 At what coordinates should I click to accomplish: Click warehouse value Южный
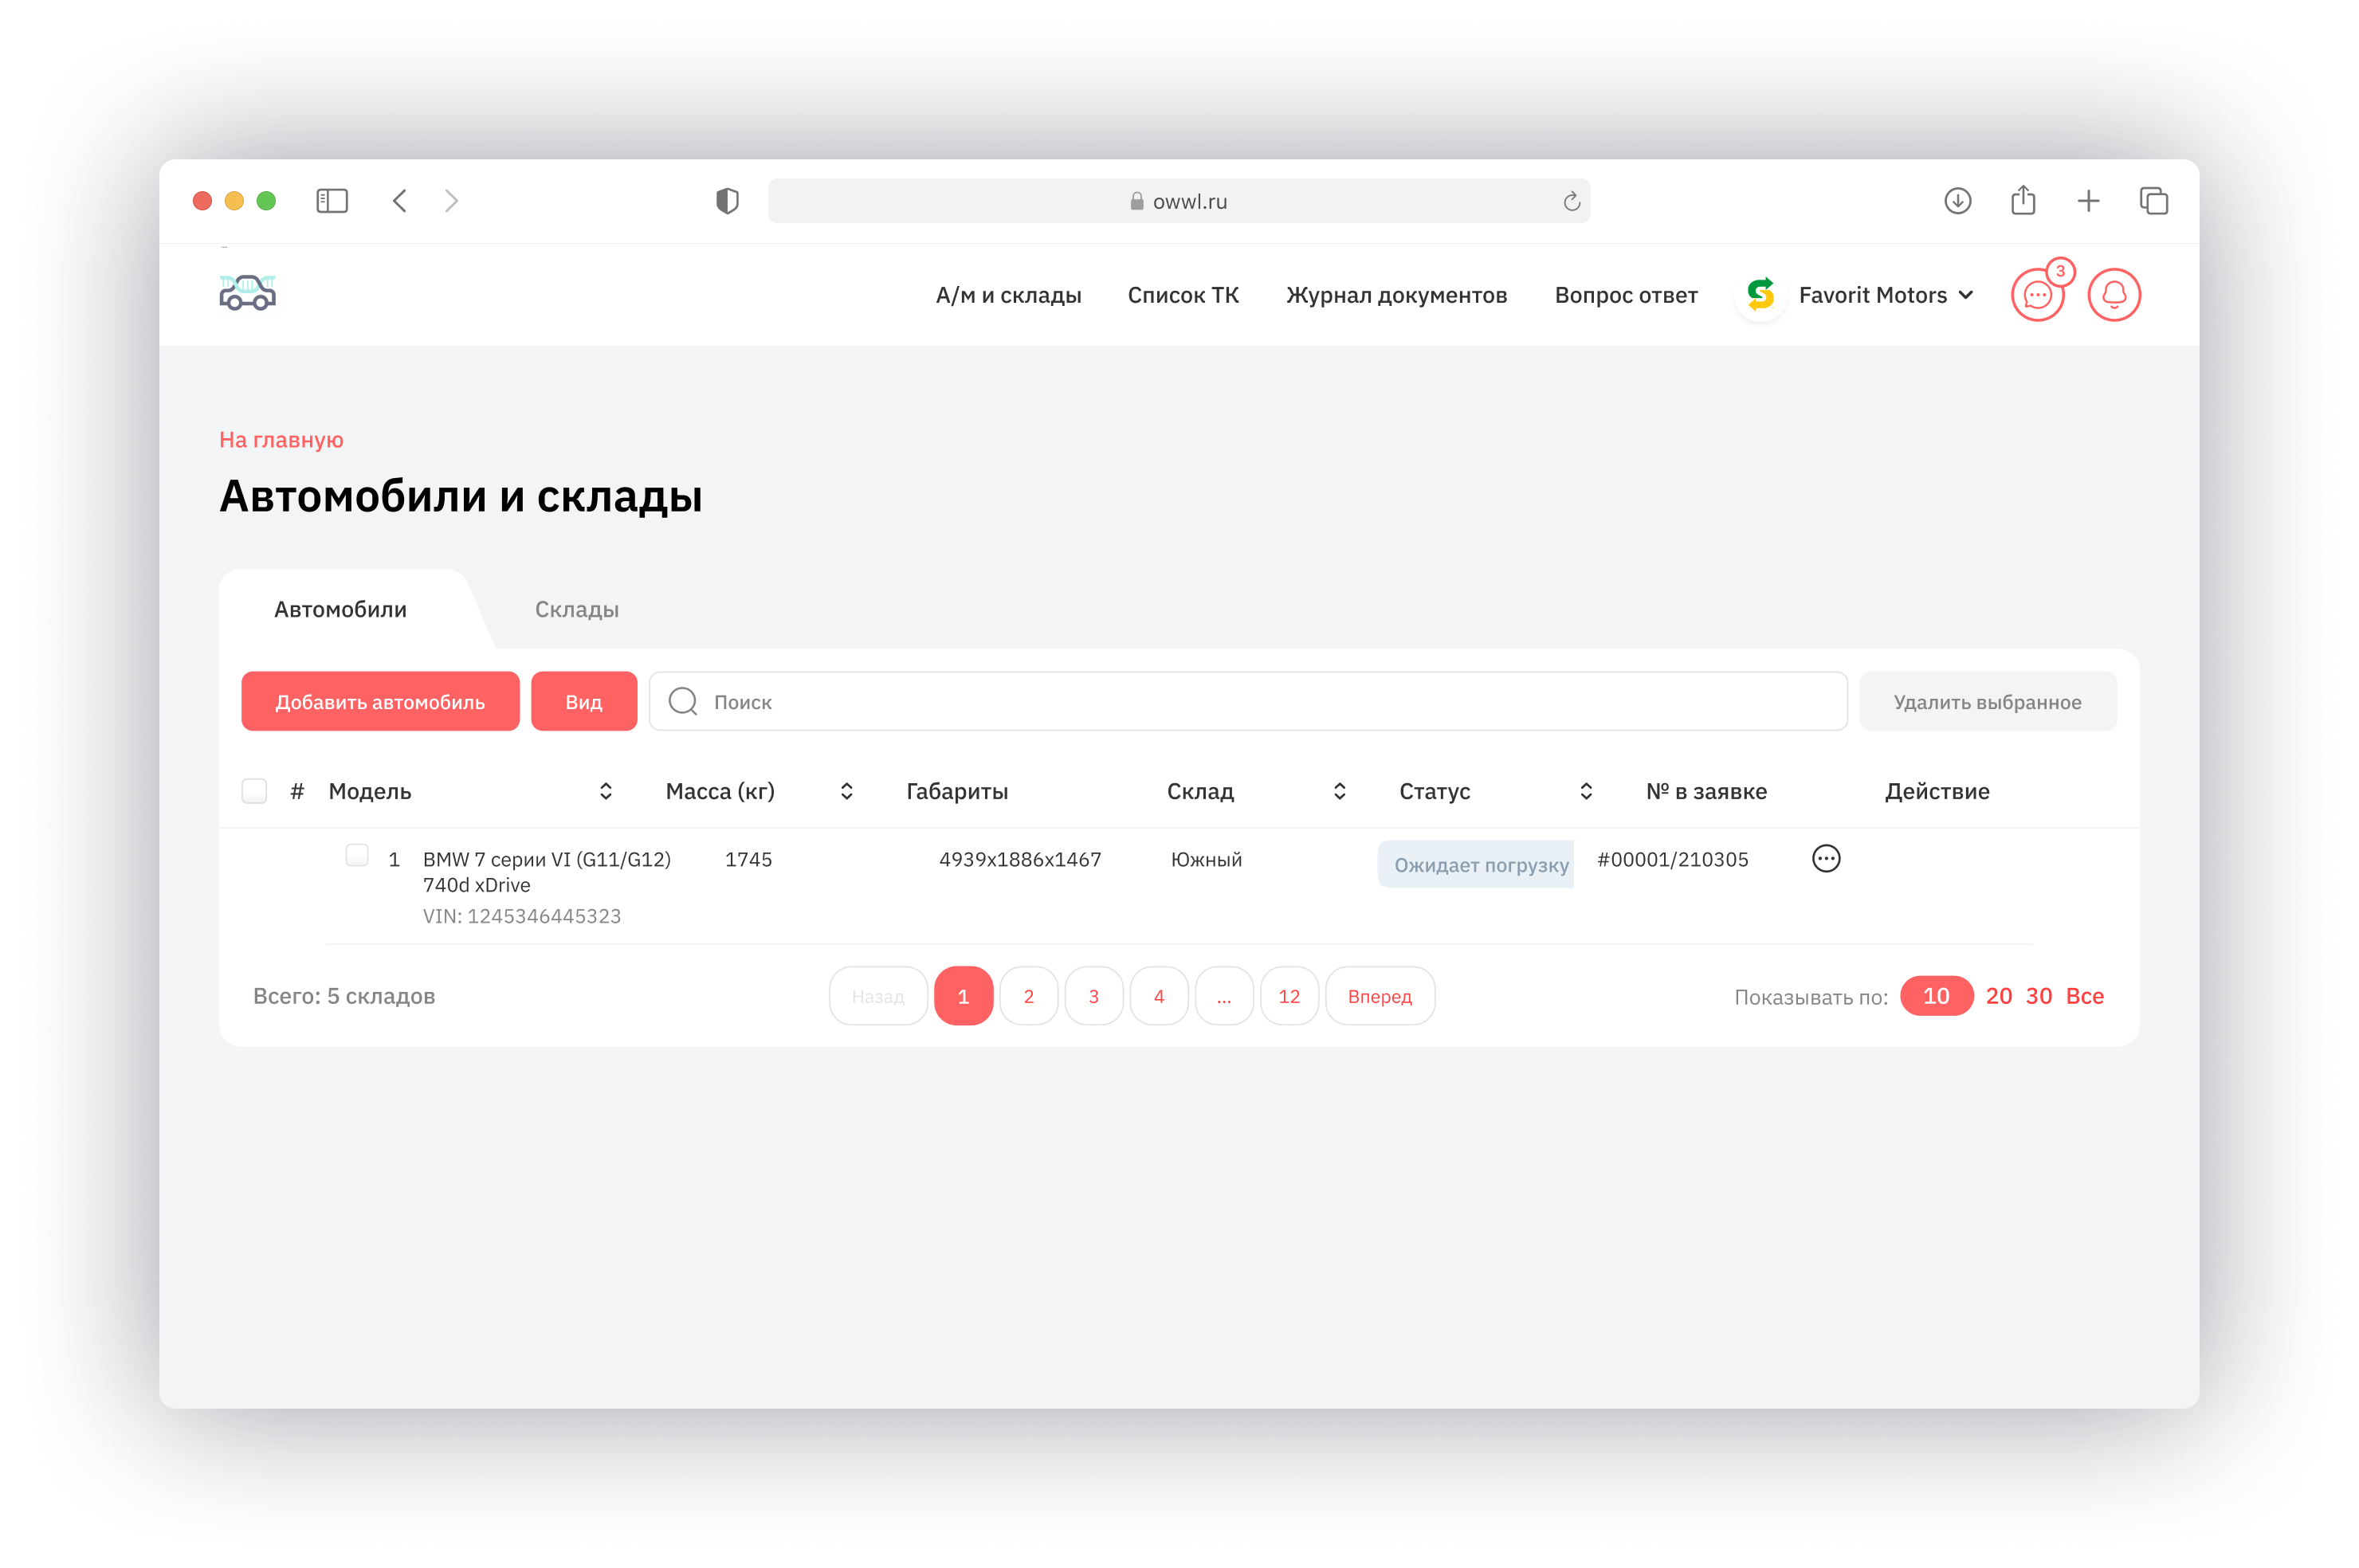[x=1206, y=859]
